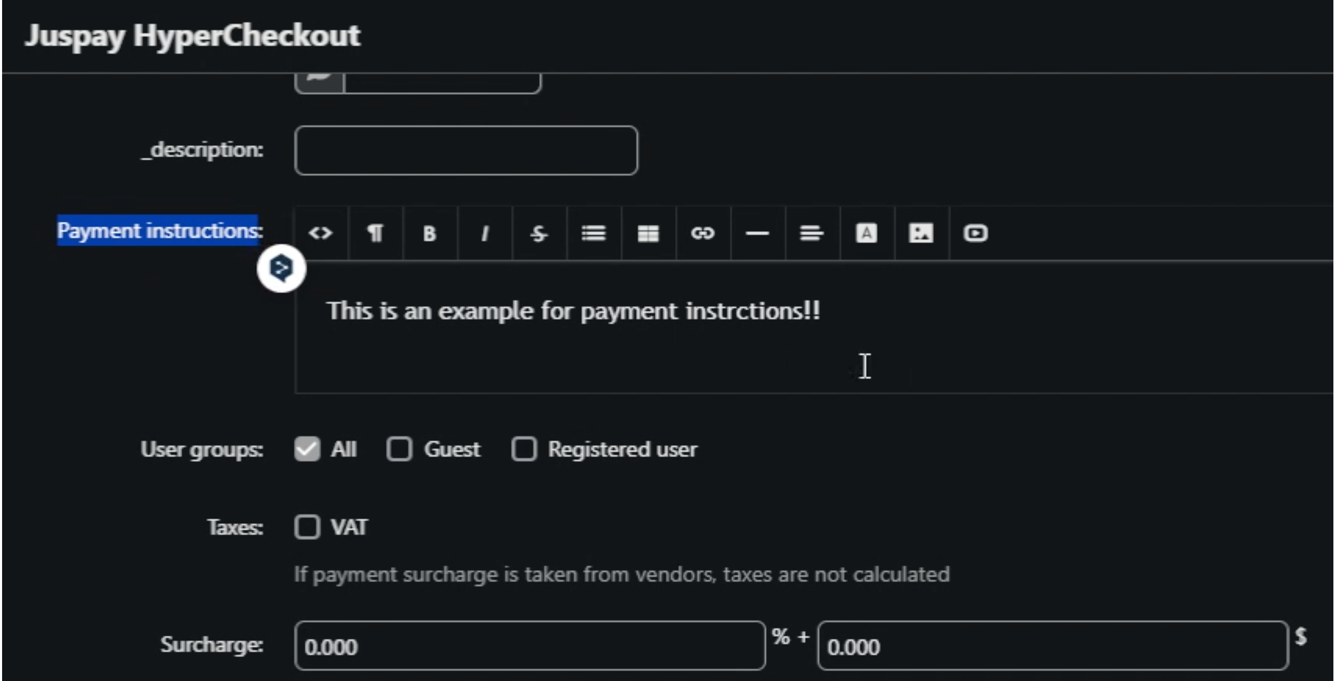
Task: Apply strikethrough formatting
Action: pyautogui.click(x=539, y=233)
